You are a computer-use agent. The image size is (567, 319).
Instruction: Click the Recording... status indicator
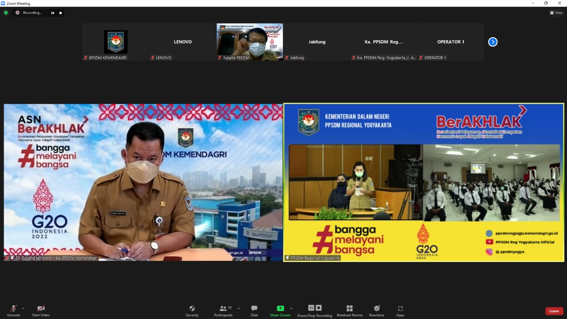(x=29, y=13)
